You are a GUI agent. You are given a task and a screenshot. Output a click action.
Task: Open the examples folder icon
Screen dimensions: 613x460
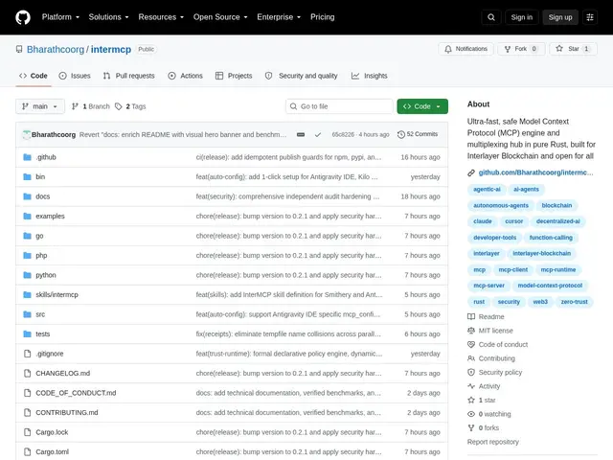tap(27, 216)
